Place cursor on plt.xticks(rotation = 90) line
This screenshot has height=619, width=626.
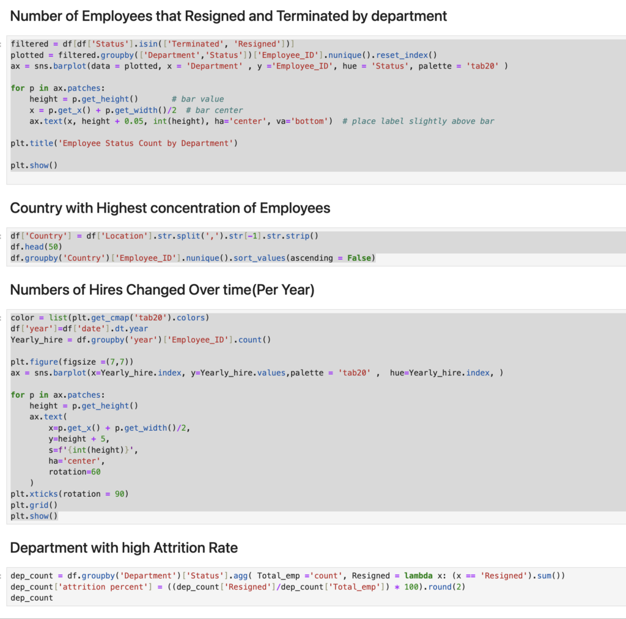tap(69, 494)
